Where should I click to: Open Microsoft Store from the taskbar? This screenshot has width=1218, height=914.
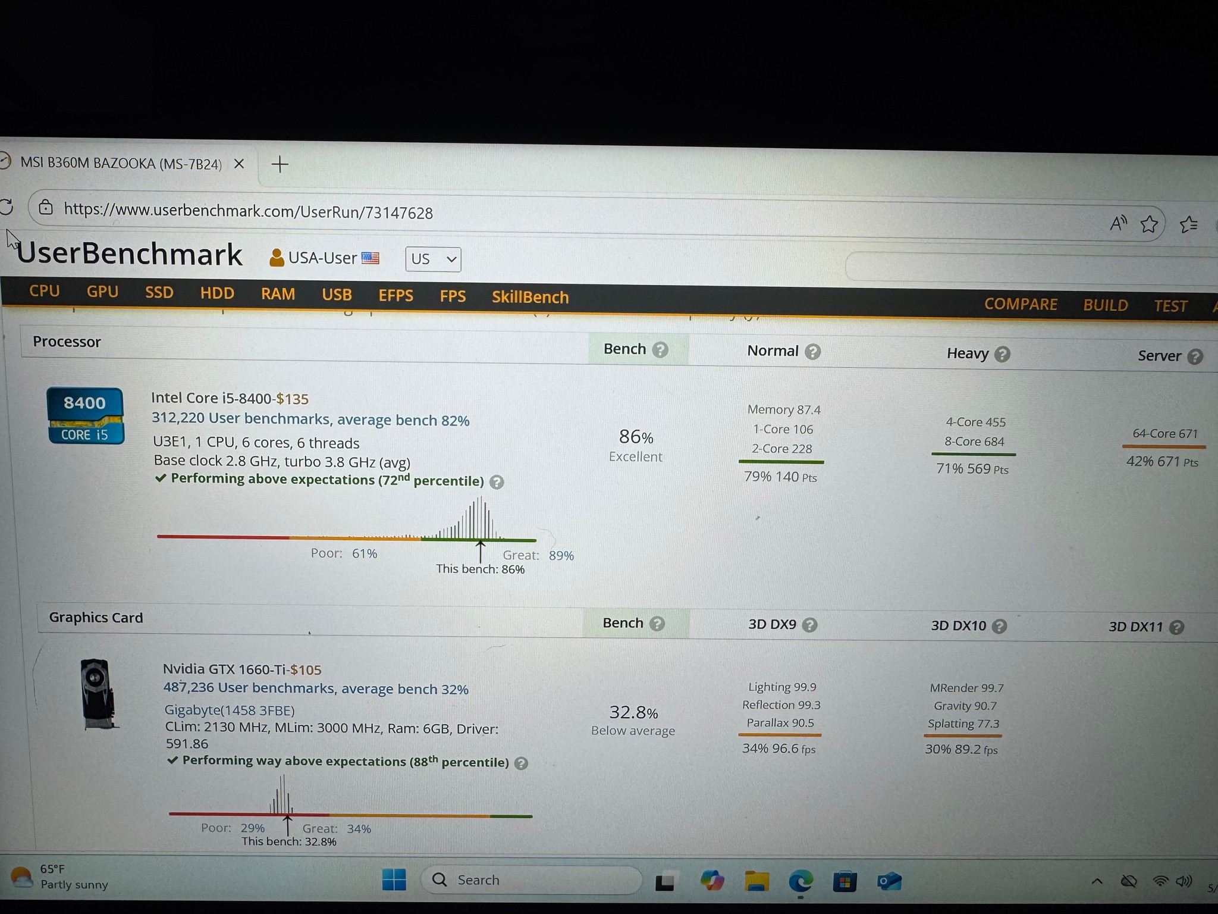pos(845,882)
